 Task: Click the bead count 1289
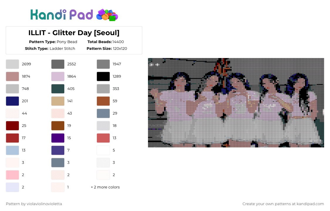(x=117, y=76)
